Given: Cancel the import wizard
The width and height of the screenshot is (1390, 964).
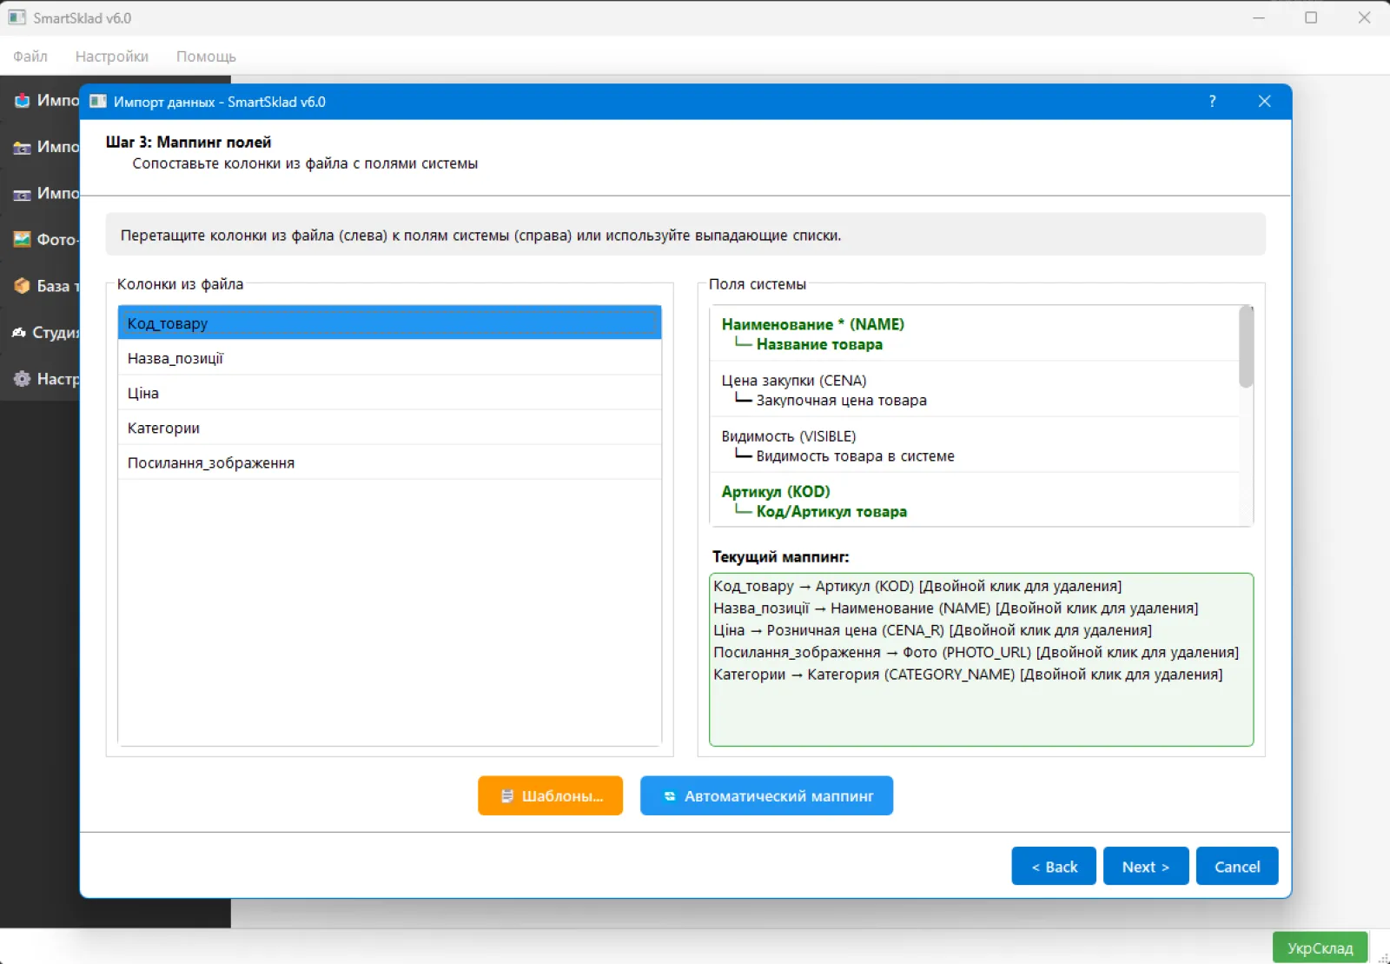Looking at the screenshot, I should (1237, 866).
